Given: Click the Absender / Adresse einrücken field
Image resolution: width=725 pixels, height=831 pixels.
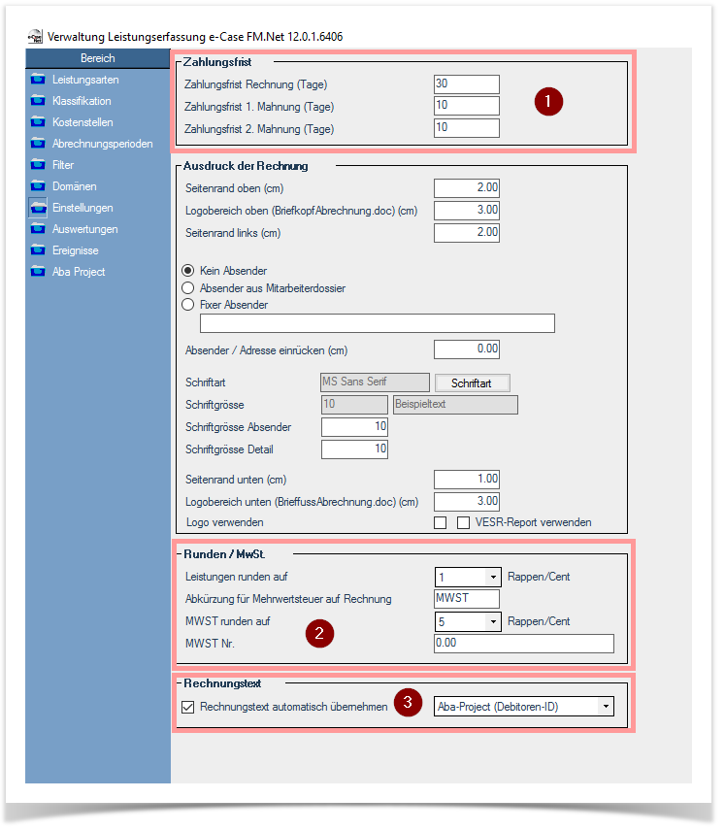Looking at the screenshot, I should click(467, 349).
